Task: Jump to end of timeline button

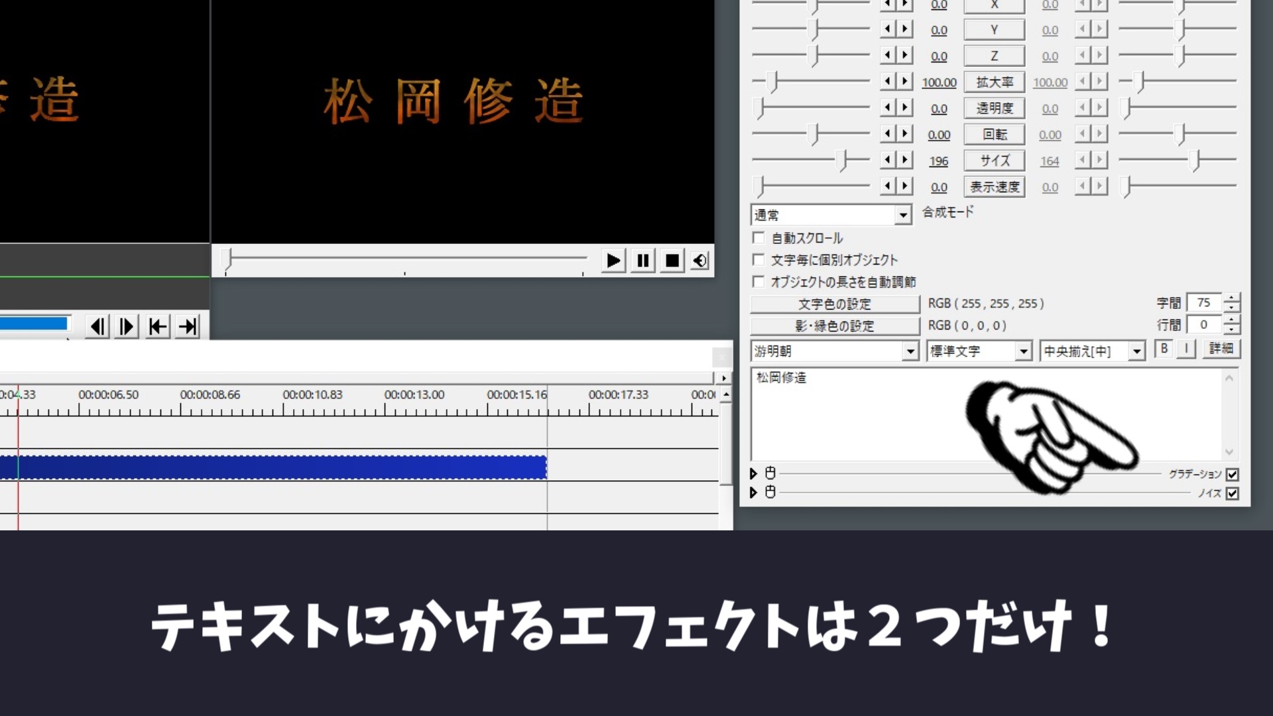Action: click(x=188, y=326)
